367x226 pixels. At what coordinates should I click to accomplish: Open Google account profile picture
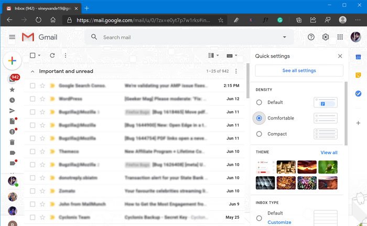point(356,37)
